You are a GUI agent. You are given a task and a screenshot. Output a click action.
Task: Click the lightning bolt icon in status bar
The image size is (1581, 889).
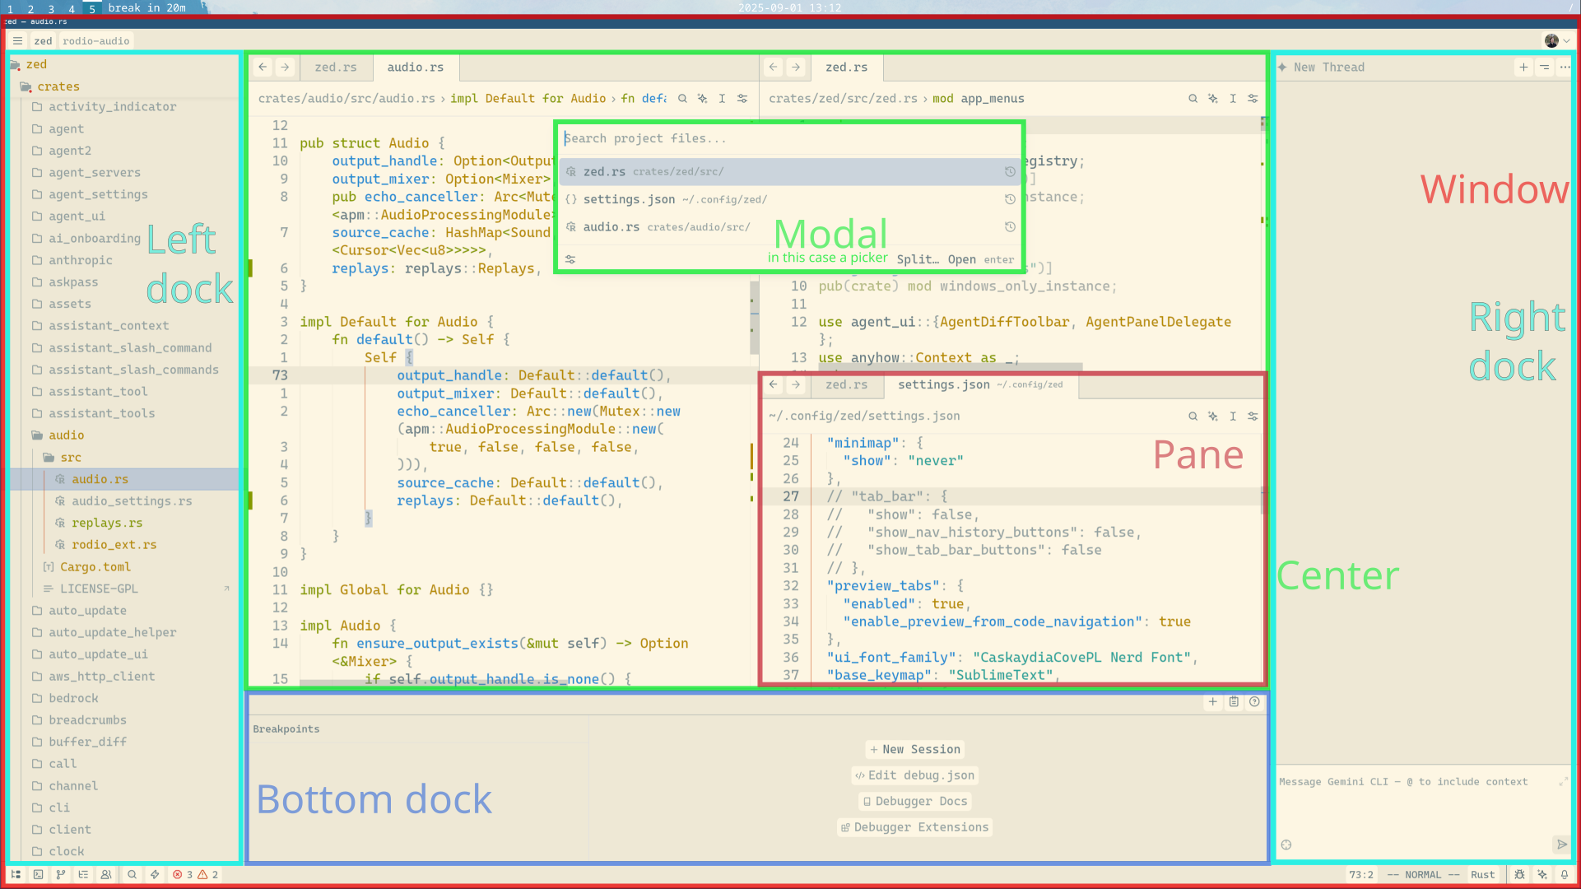(x=155, y=875)
